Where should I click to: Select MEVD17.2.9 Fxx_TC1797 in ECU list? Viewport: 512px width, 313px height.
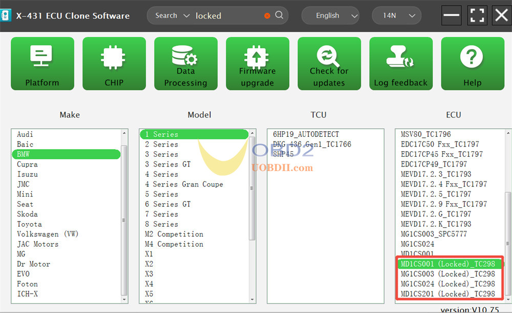pyautogui.click(x=444, y=204)
